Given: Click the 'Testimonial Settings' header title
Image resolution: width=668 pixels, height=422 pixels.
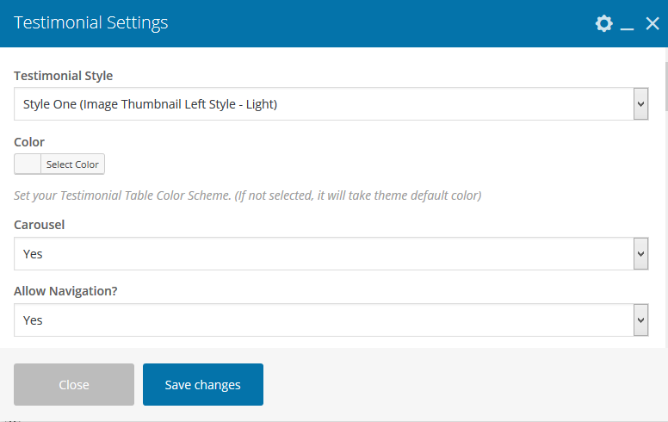Looking at the screenshot, I should (91, 23).
